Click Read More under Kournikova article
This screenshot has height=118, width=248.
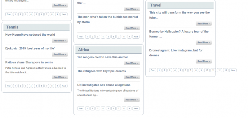pos(60,41)
